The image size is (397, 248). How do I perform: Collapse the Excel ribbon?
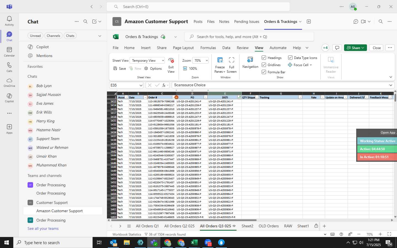point(390,77)
